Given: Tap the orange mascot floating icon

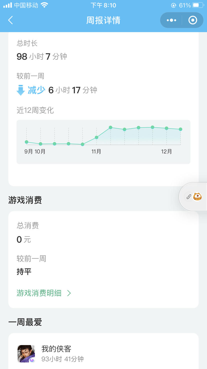Looking at the screenshot, I should tap(197, 197).
